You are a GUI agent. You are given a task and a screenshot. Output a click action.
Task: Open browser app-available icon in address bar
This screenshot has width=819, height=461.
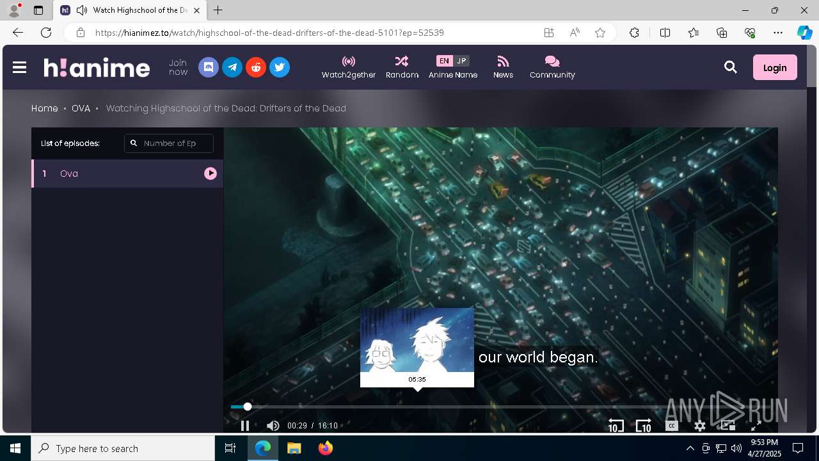549,33
